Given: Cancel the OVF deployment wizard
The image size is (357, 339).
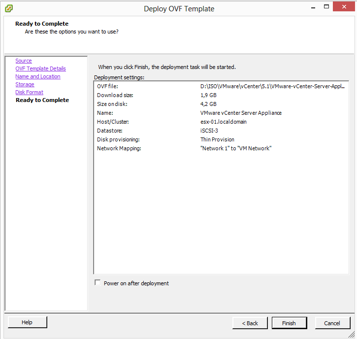Looking at the screenshot, I should 332,323.
